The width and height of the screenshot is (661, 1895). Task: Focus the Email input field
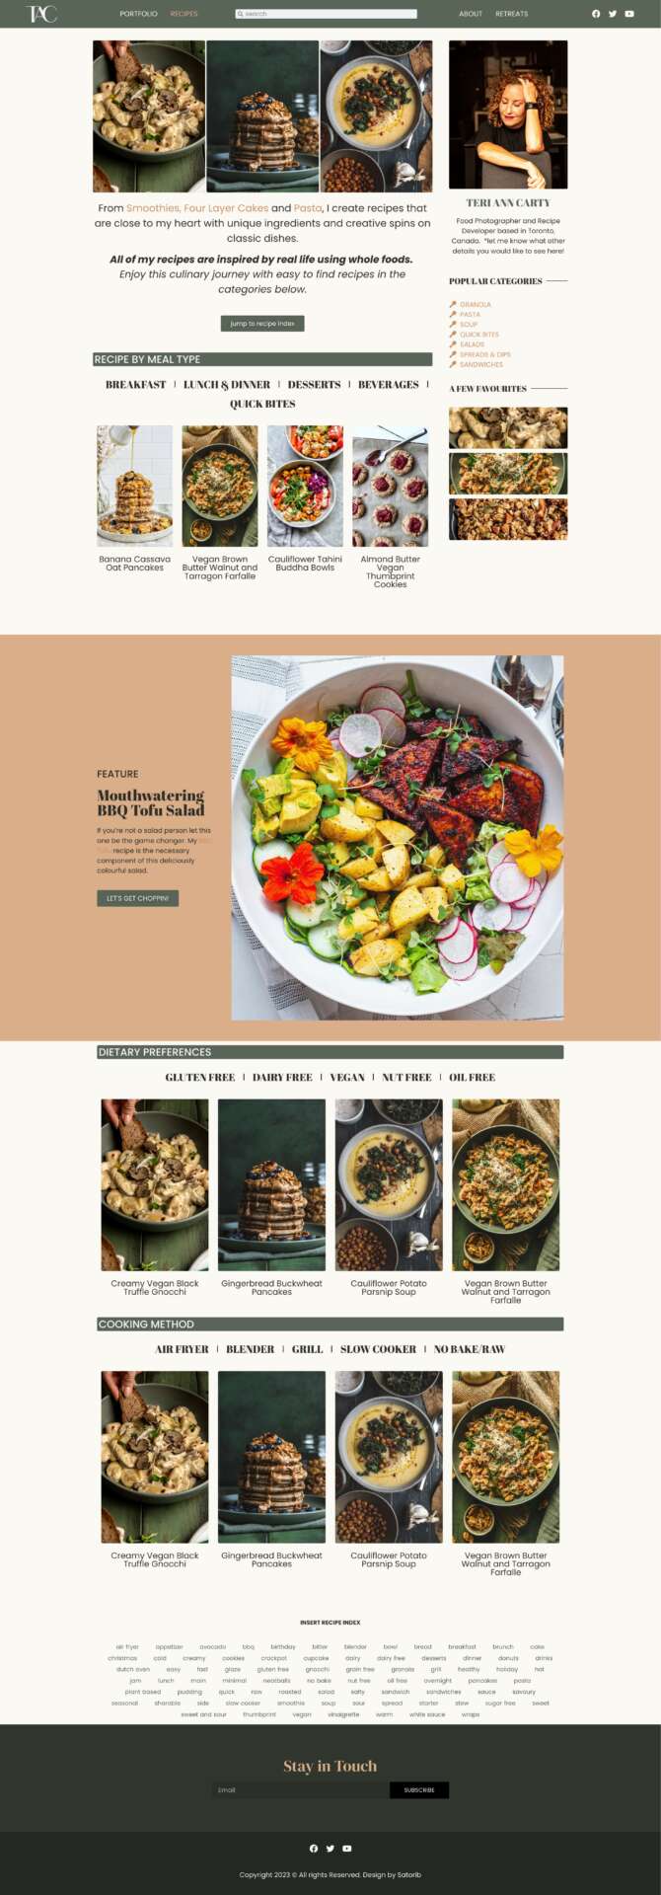click(300, 1789)
